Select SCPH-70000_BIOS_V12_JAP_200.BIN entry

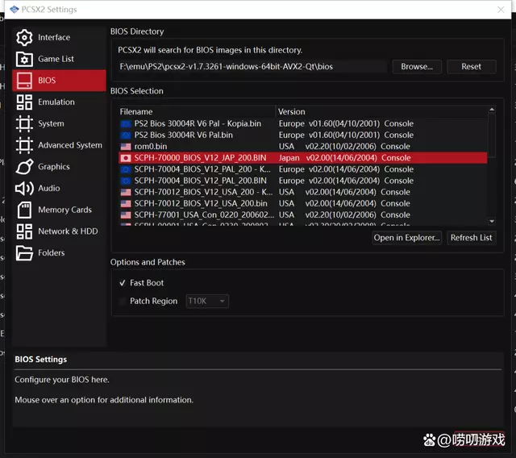[303, 158]
